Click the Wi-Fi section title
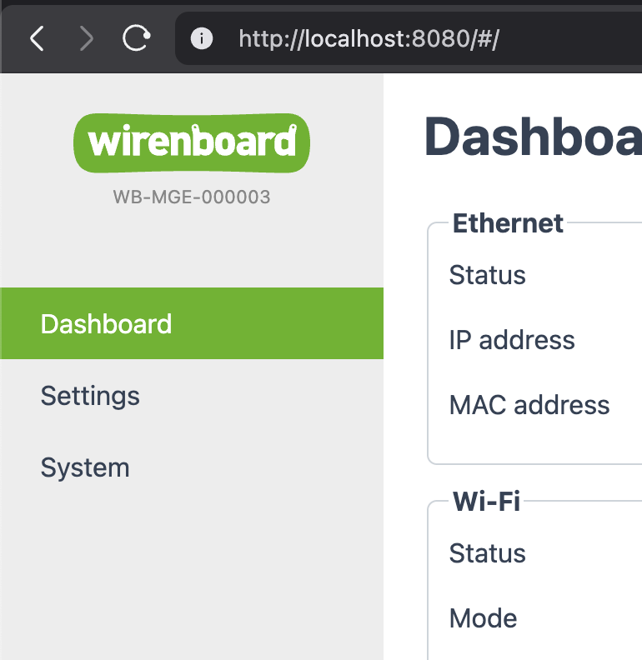Screen dimensions: 642x660 pyautogui.click(x=486, y=502)
